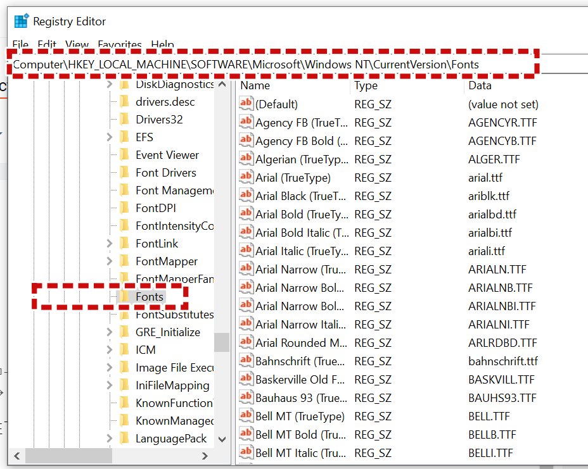Click the string icon beside Arial (TrueType)
Screen dimensions: 588x469
pos(246,177)
